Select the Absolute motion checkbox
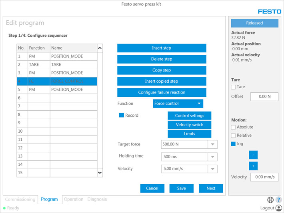284x213 pixels. (233, 127)
